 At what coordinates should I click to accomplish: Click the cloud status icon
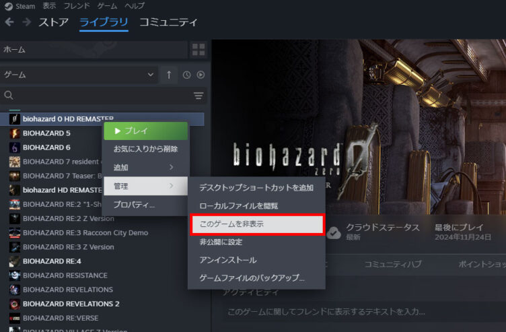(334, 232)
